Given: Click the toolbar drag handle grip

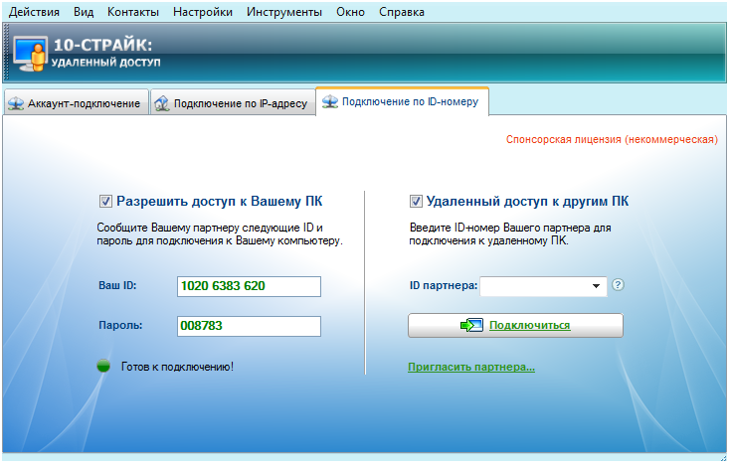Looking at the screenshot, I should point(6,52).
